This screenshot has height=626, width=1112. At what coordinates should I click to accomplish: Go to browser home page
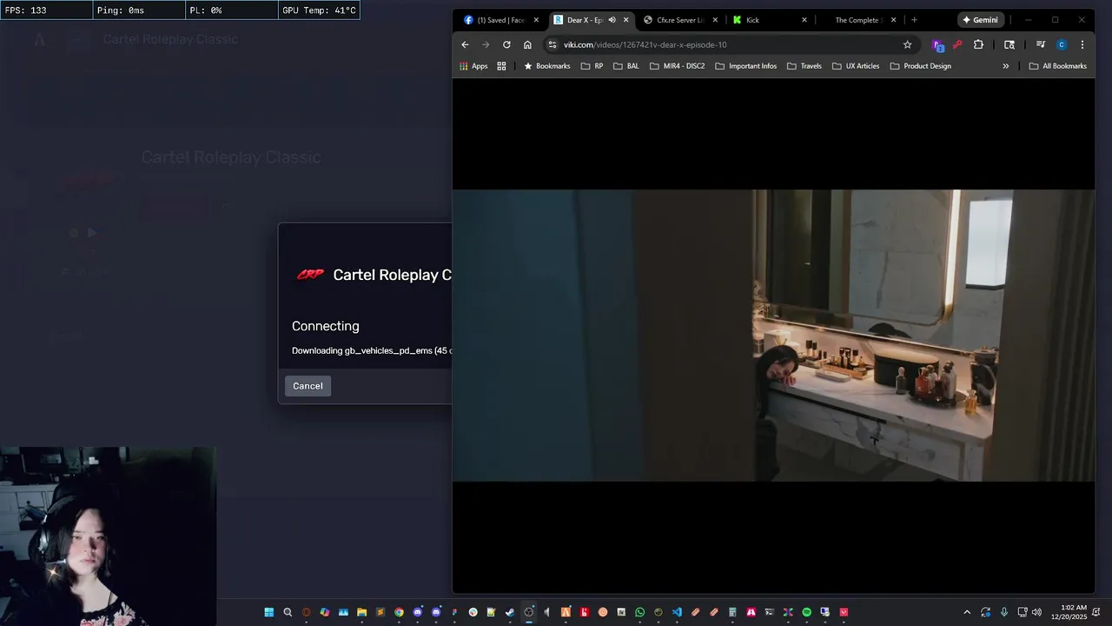point(527,44)
